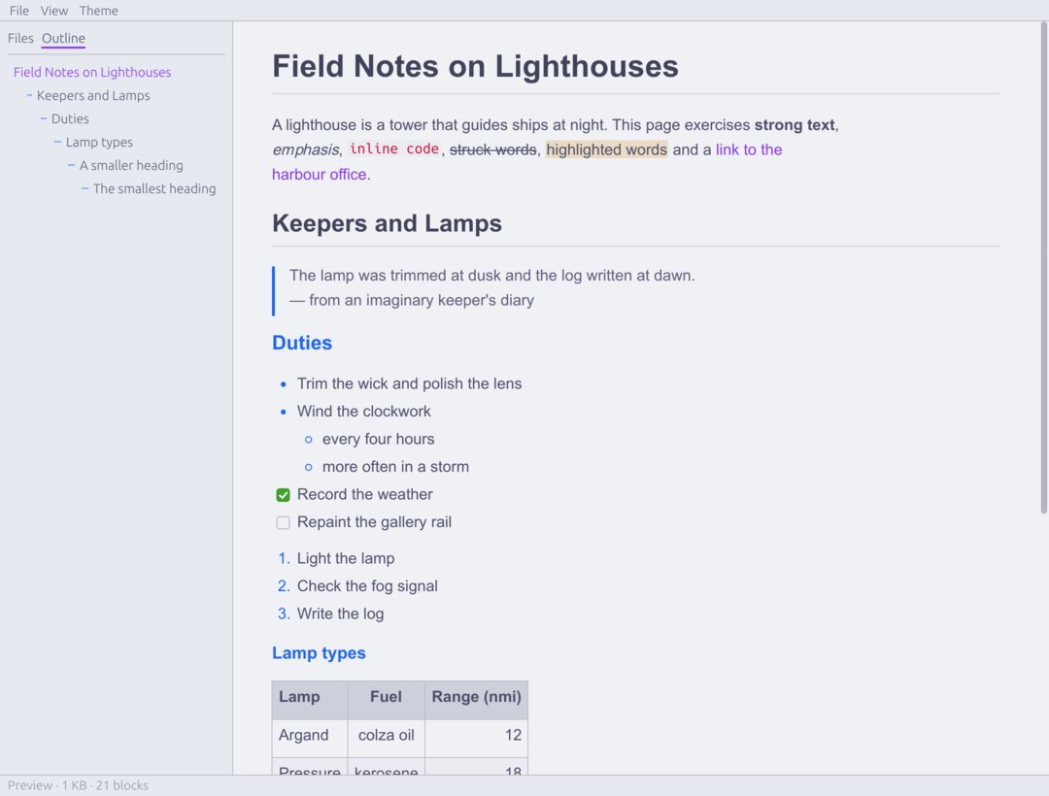Click the quote line about the lamp trimmed at dusk

click(491, 276)
